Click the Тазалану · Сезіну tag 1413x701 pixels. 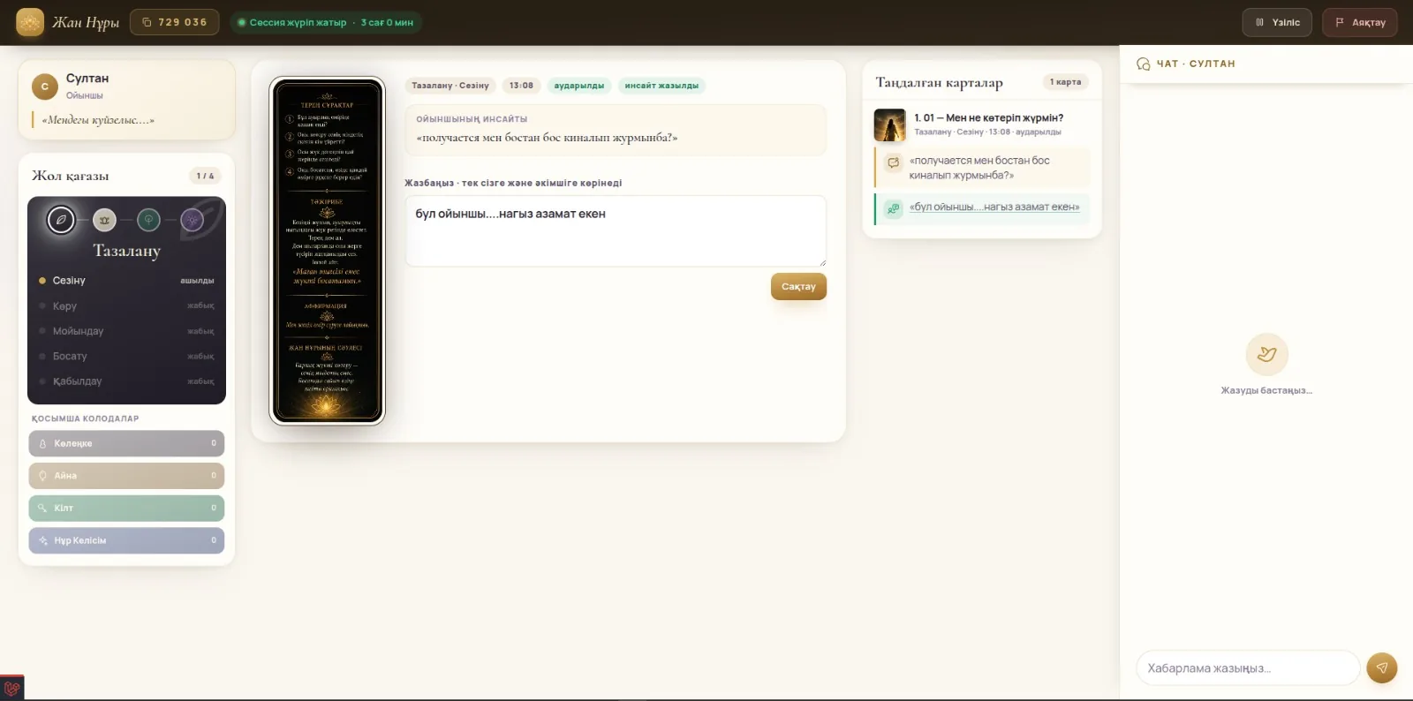click(450, 86)
